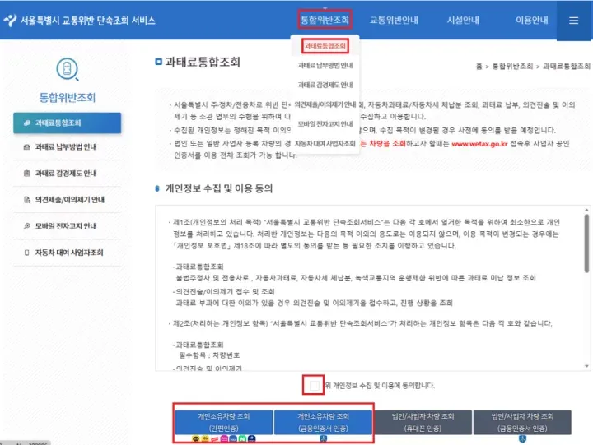The image size is (593, 445).
Task: Open 의견제출/이의제기 안내 in left sidebar
Action: point(68,200)
